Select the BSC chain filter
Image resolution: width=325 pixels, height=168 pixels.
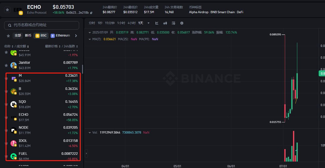(41, 35)
